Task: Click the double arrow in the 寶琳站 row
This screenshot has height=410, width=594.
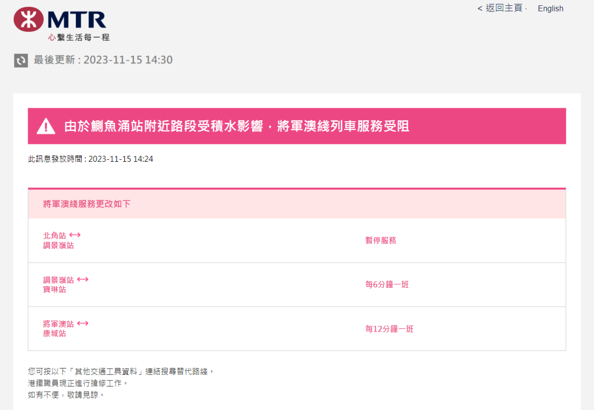Action: 83,279
